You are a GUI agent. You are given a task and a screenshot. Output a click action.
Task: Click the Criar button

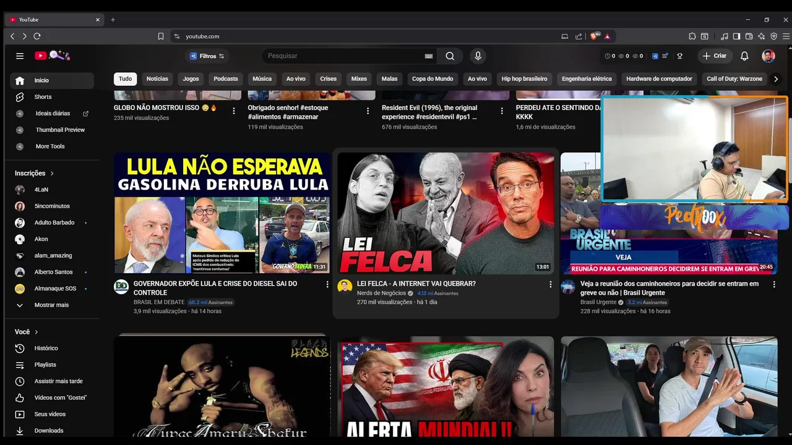tap(715, 56)
